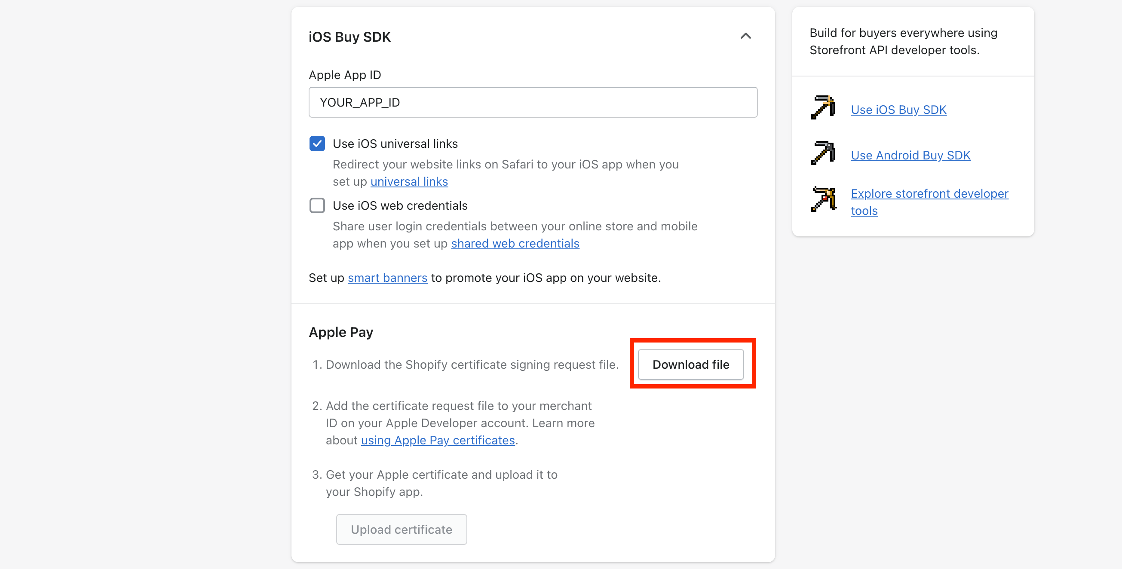Viewport: 1122px width, 569px height.
Task: Open the shared web credentials link
Action: click(515, 243)
